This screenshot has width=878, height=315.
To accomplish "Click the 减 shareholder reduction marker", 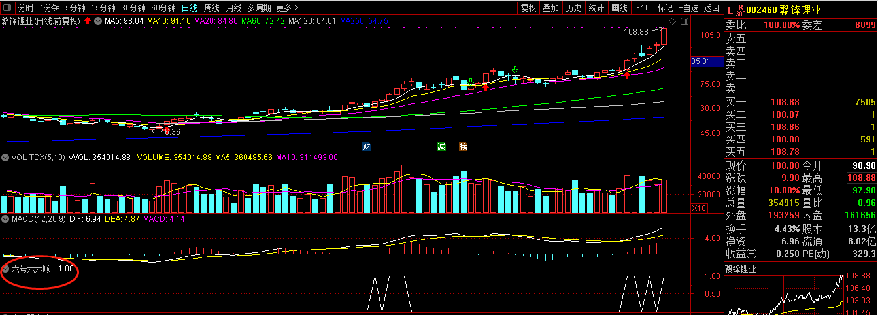I will click(442, 146).
